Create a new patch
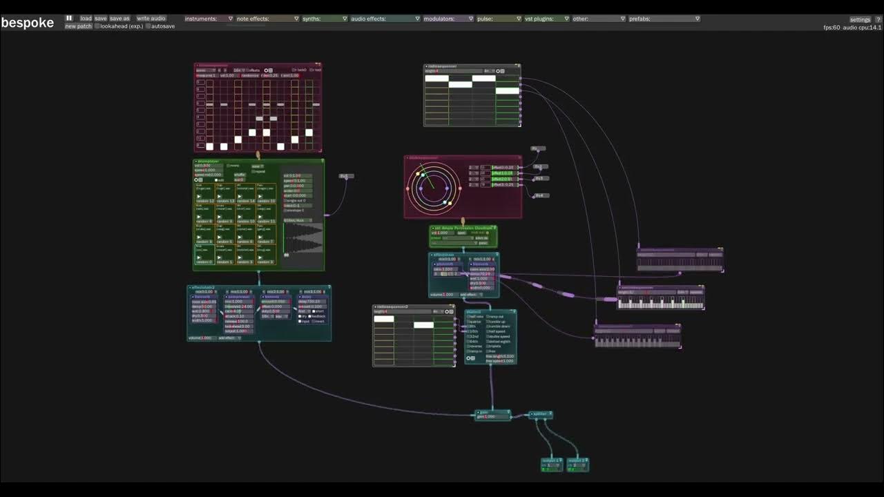884x497 pixels. coord(78,26)
